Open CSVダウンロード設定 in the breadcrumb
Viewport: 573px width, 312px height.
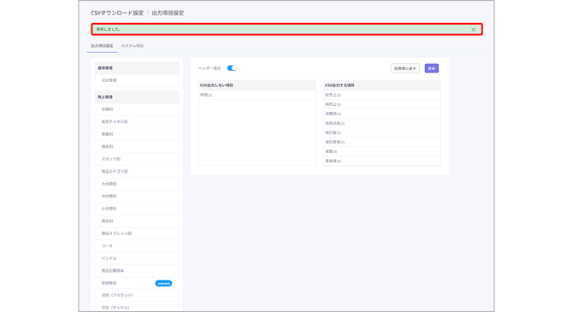coord(117,13)
